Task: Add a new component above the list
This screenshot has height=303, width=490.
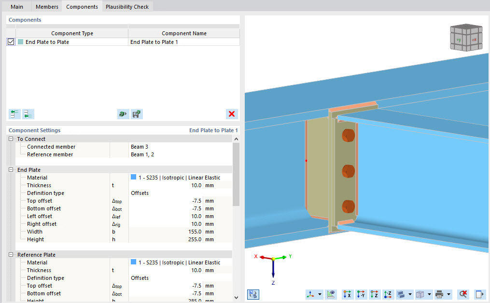Action: click(14, 114)
